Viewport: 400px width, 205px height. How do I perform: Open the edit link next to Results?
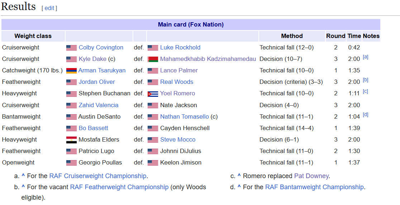tap(49, 8)
